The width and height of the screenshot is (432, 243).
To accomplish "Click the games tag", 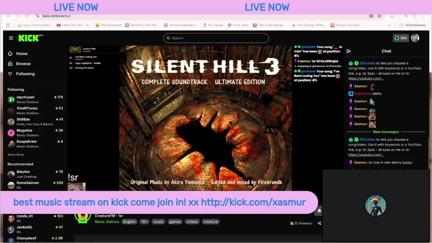I will [x=175, y=222].
